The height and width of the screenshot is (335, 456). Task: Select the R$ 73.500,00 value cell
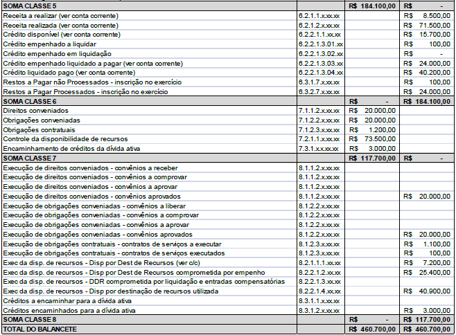(373, 139)
